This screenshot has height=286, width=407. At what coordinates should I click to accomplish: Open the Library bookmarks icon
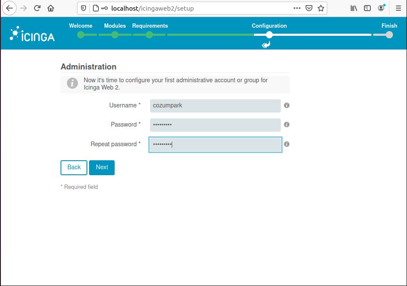click(354, 8)
